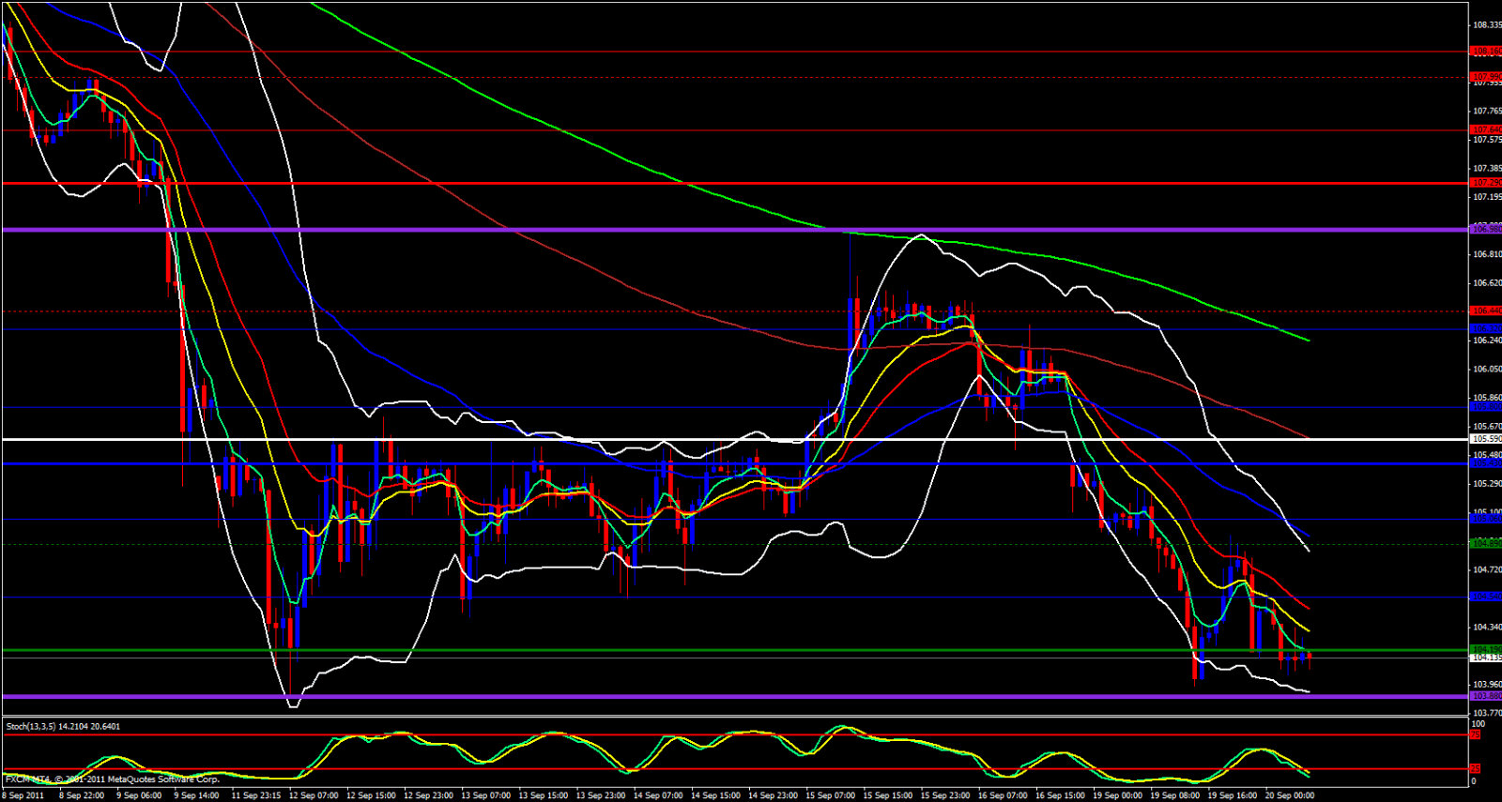
Task: Click the red 106.440 dashed level tag
Action: pyautogui.click(x=1486, y=310)
